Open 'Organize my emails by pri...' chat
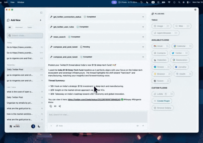This screenshot has width=203, height=143. point(25,103)
